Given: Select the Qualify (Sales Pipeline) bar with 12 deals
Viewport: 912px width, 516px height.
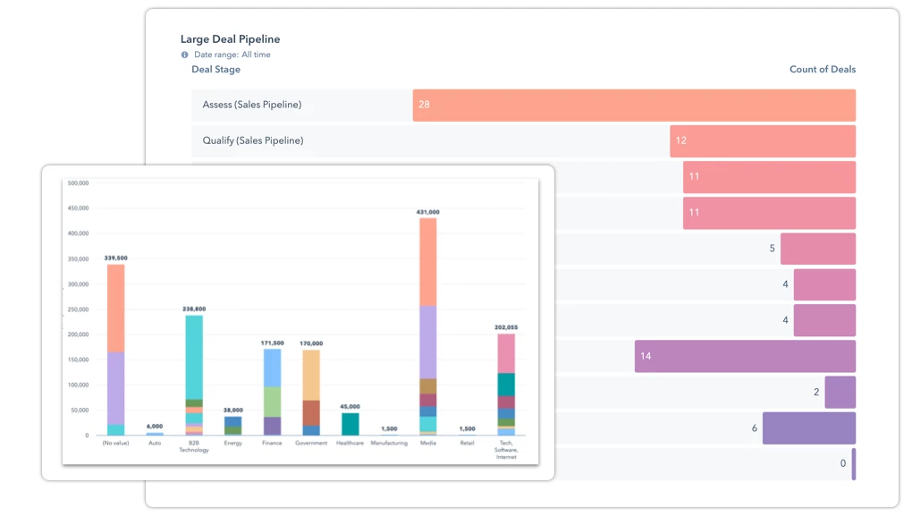Looking at the screenshot, I should pyautogui.click(x=763, y=140).
